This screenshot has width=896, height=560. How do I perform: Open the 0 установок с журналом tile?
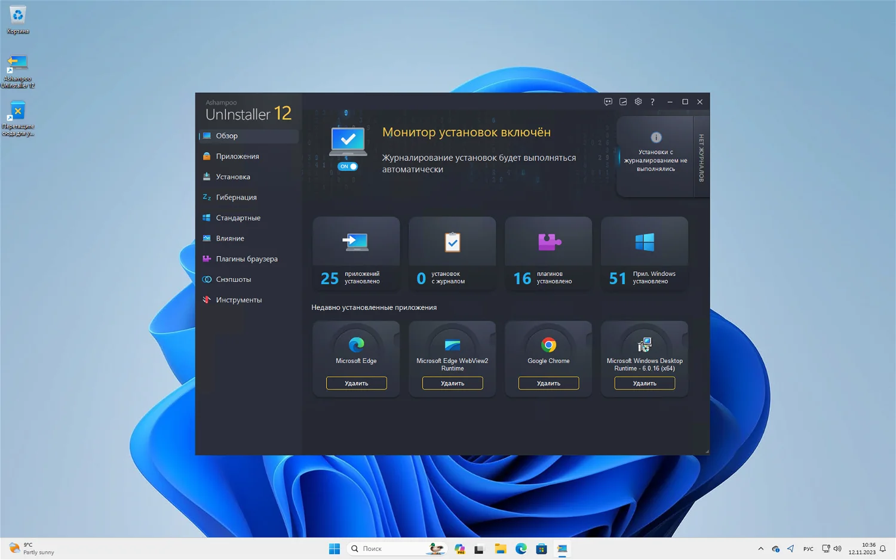coord(452,254)
